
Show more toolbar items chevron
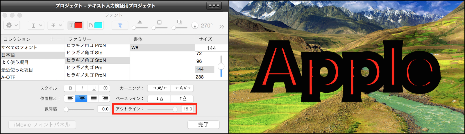click(x=222, y=26)
